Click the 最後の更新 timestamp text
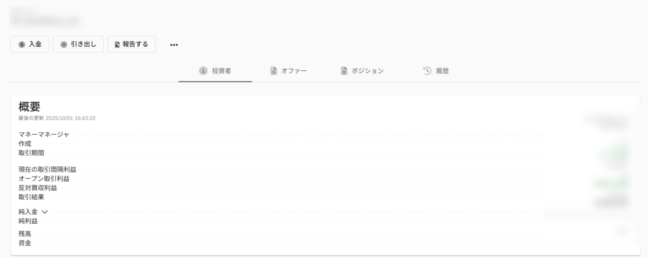The height and width of the screenshot is (258, 648). (57, 118)
